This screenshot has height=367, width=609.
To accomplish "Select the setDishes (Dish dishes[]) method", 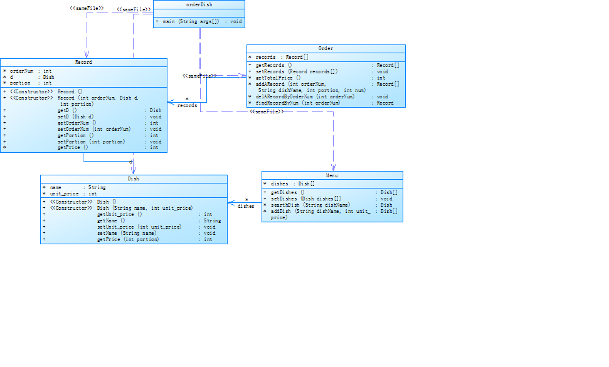I will [331, 199].
